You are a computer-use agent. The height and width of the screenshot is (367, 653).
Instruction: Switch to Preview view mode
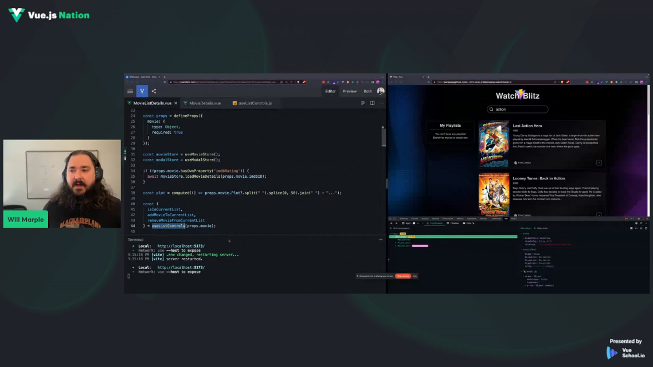click(x=349, y=91)
